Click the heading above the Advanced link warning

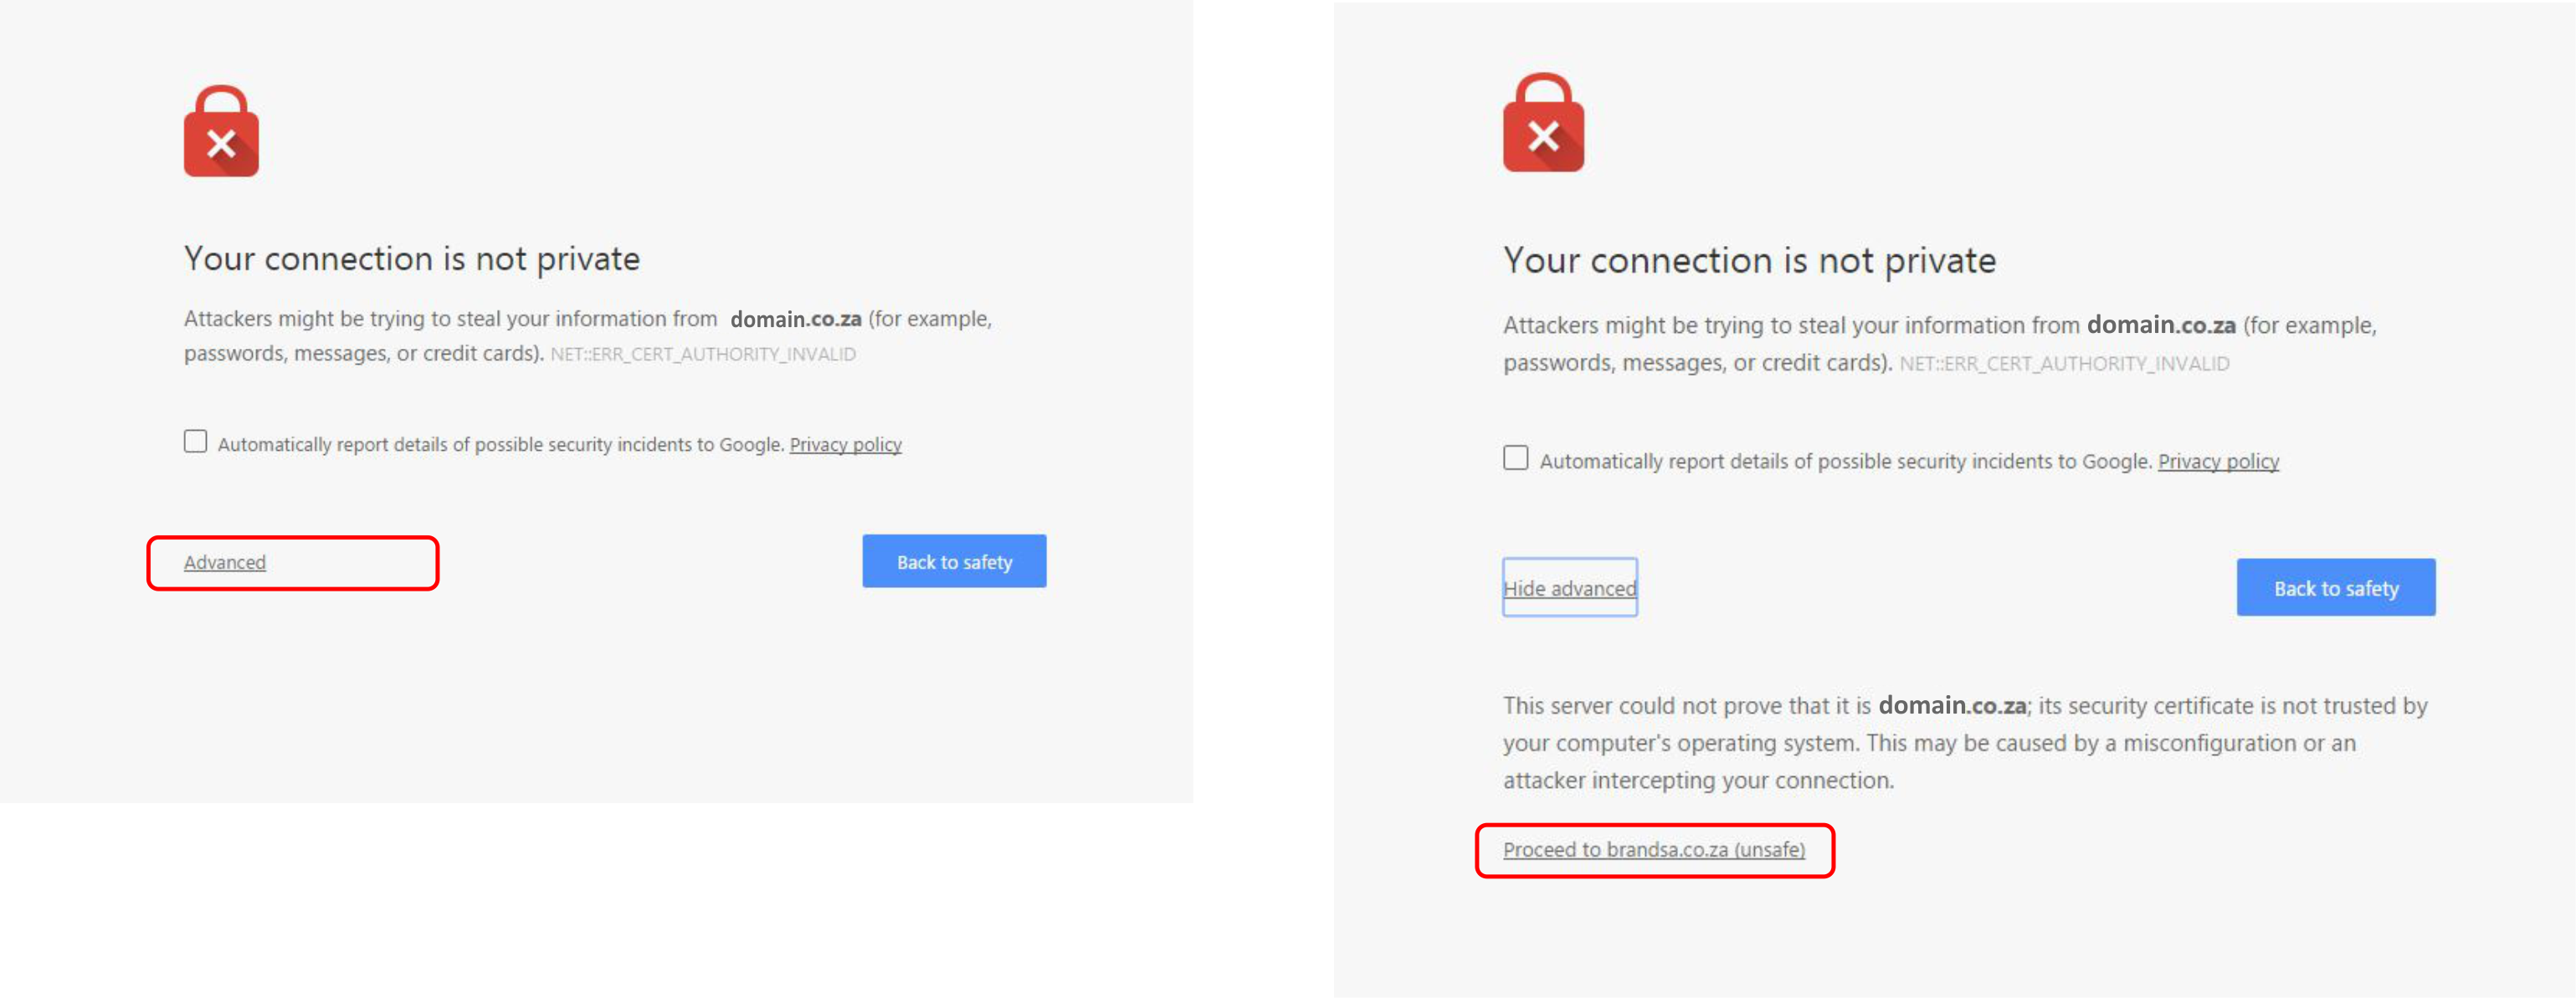[411, 259]
